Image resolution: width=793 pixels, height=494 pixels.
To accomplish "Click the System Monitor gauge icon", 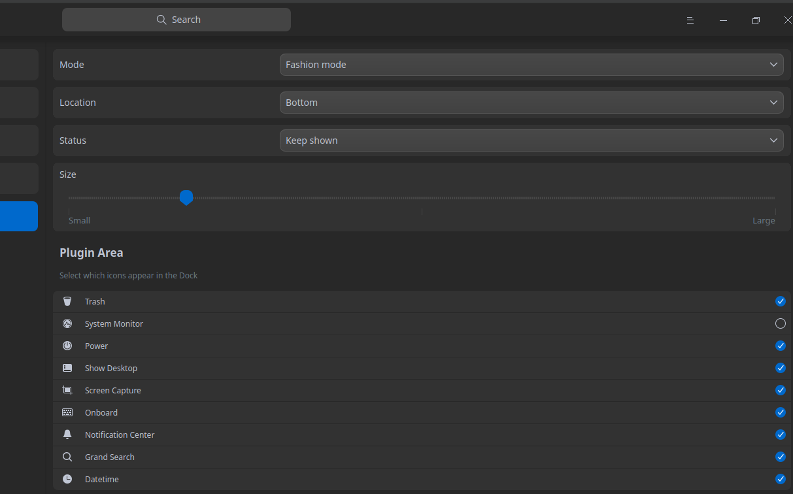I will tap(67, 323).
